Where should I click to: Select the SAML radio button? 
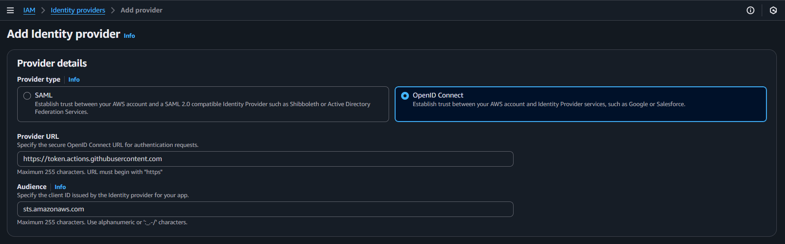coord(27,96)
